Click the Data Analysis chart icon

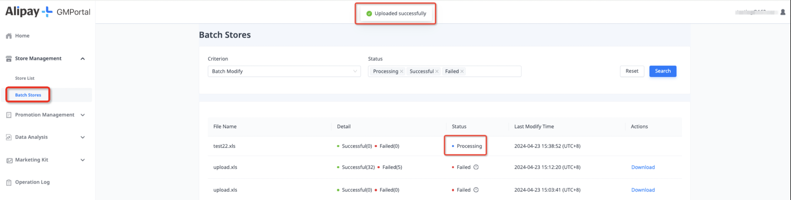coord(9,137)
